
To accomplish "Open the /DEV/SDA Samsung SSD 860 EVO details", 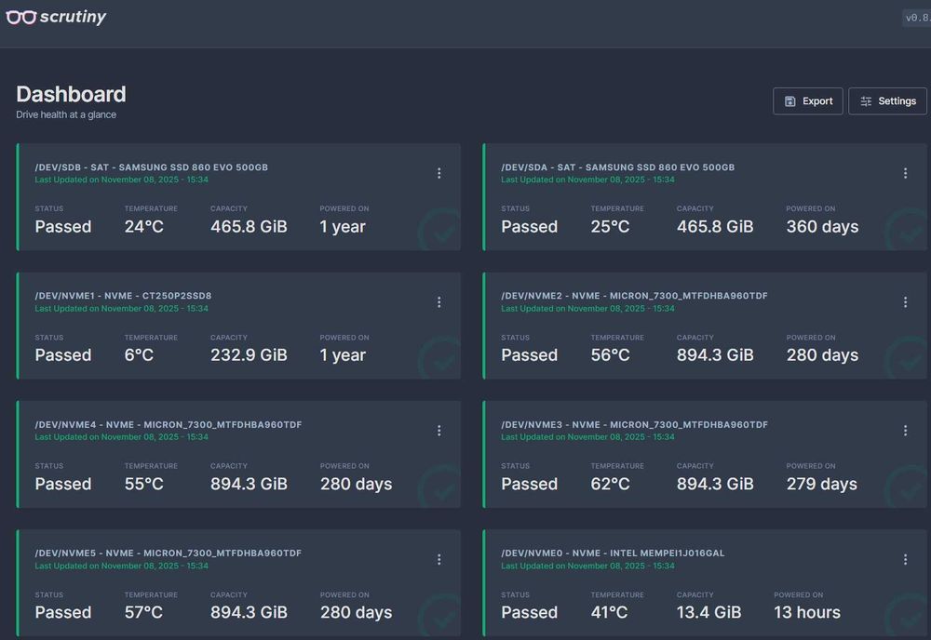I will point(617,167).
